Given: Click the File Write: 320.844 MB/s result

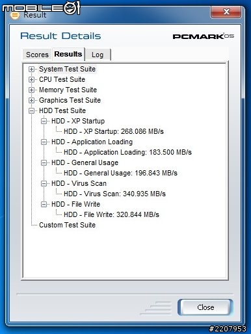Looking at the screenshot, I should click(111, 214).
